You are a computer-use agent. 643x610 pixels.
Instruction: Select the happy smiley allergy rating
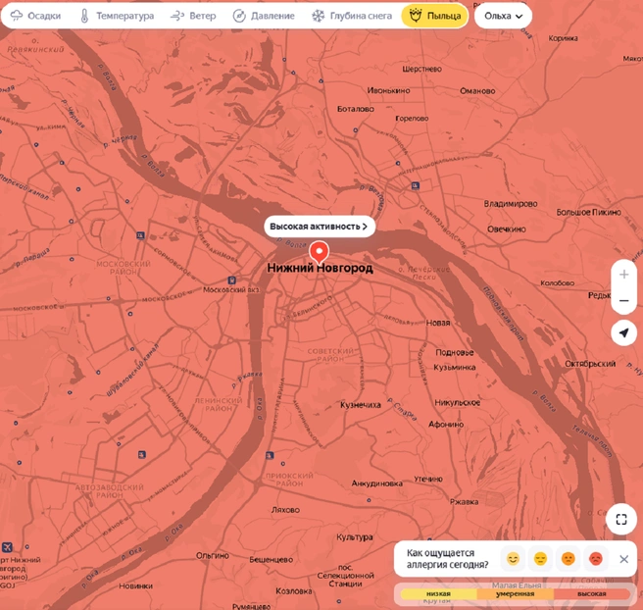coord(513,558)
